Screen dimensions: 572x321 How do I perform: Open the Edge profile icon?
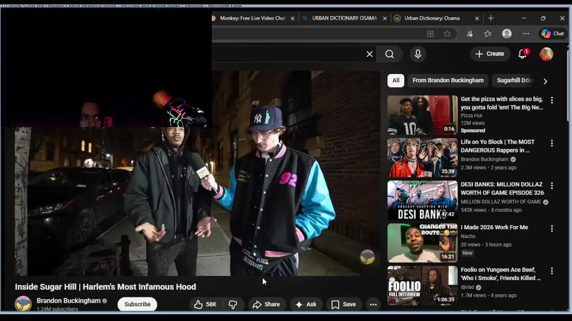pos(507,33)
